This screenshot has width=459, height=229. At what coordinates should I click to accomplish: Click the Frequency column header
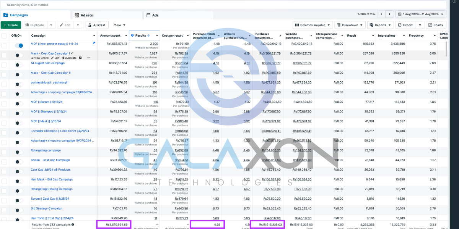[x=422, y=35]
